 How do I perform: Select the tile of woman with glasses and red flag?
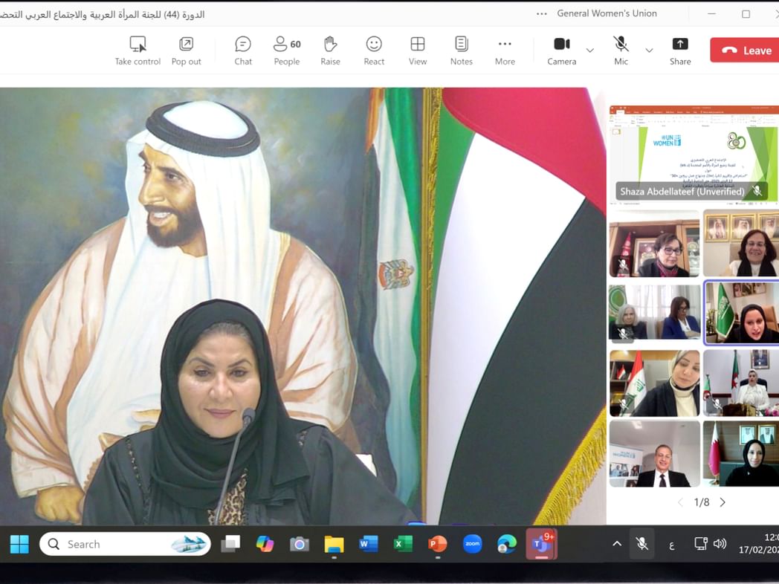coord(655,244)
